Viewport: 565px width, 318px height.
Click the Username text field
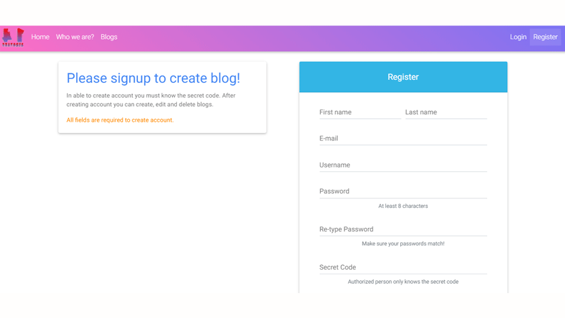click(403, 165)
